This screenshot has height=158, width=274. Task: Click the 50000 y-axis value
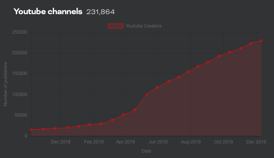pyautogui.click(x=21, y=115)
